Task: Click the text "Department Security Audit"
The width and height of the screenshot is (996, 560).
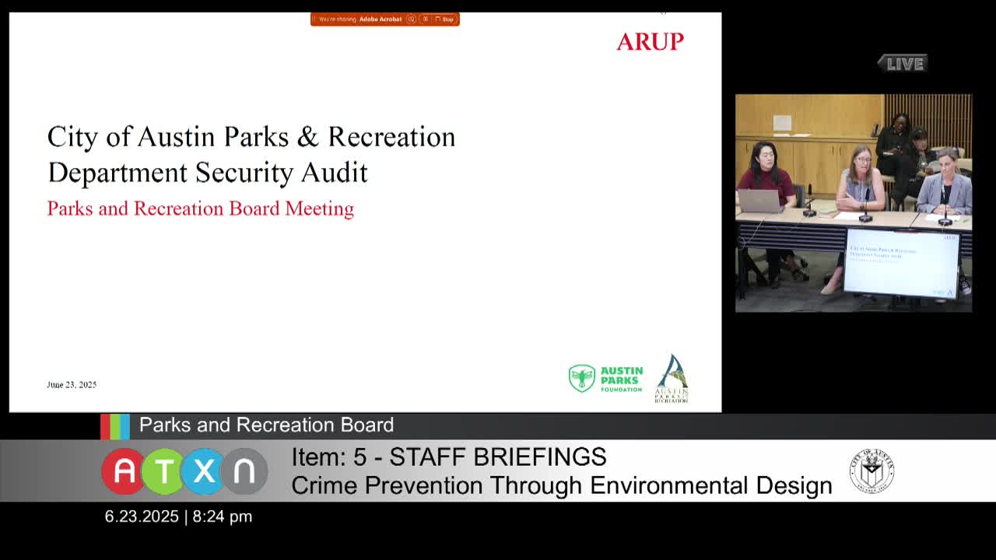Action: (208, 172)
